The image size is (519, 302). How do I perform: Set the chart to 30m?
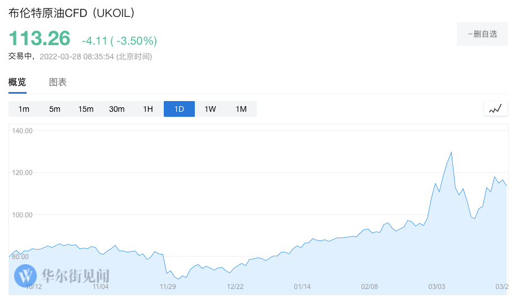point(117,109)
